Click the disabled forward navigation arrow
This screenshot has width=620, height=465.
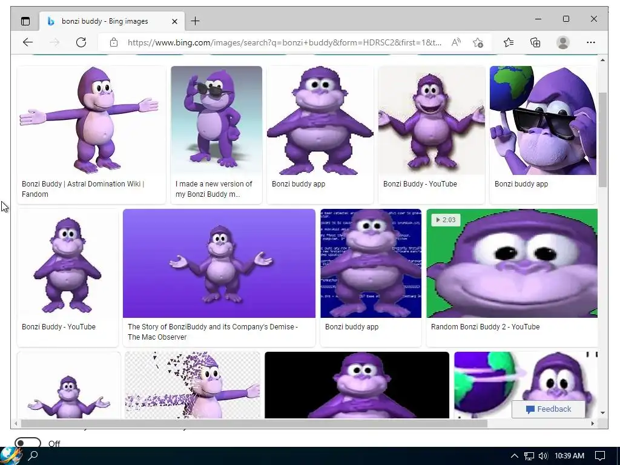tap(54, 42)
